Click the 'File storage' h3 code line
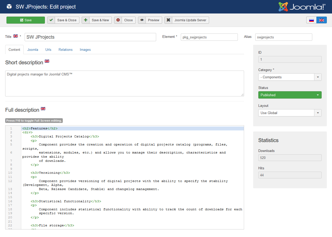The image size is (332, 237). 52,226
